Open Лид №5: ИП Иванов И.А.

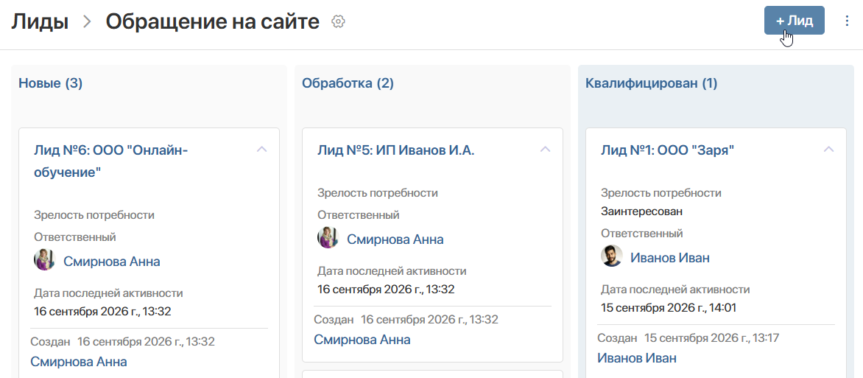[395, 150]
